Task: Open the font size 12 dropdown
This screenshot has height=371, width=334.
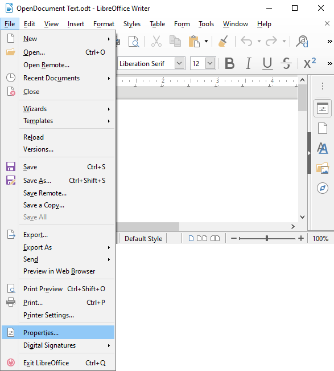Action: (210, 63)
